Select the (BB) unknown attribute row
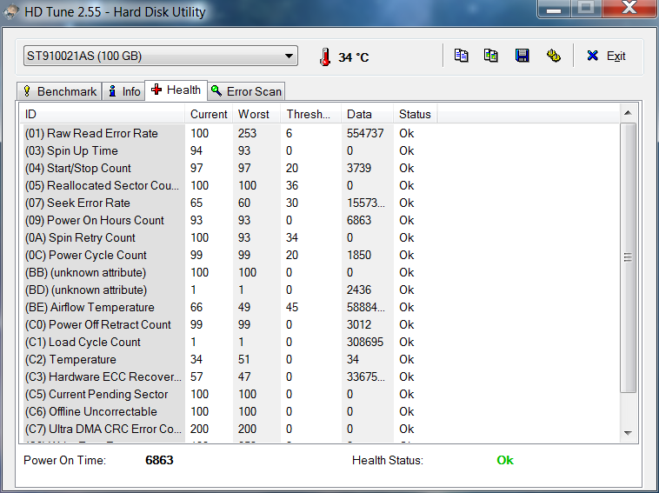Viewport: 659px width, 493px height. tap(319, 273)
